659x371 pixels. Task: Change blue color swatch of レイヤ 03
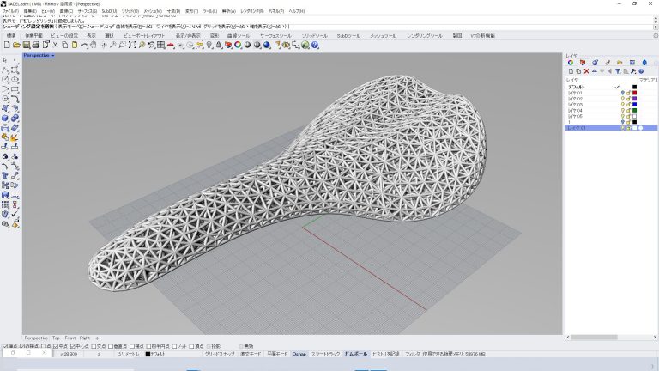pos(635,105)
